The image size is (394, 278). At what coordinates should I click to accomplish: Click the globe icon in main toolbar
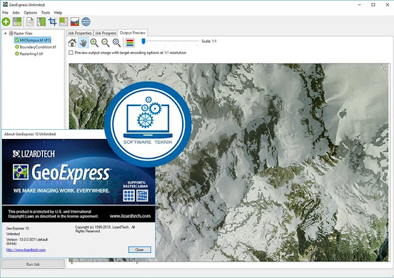click(86, 22)
